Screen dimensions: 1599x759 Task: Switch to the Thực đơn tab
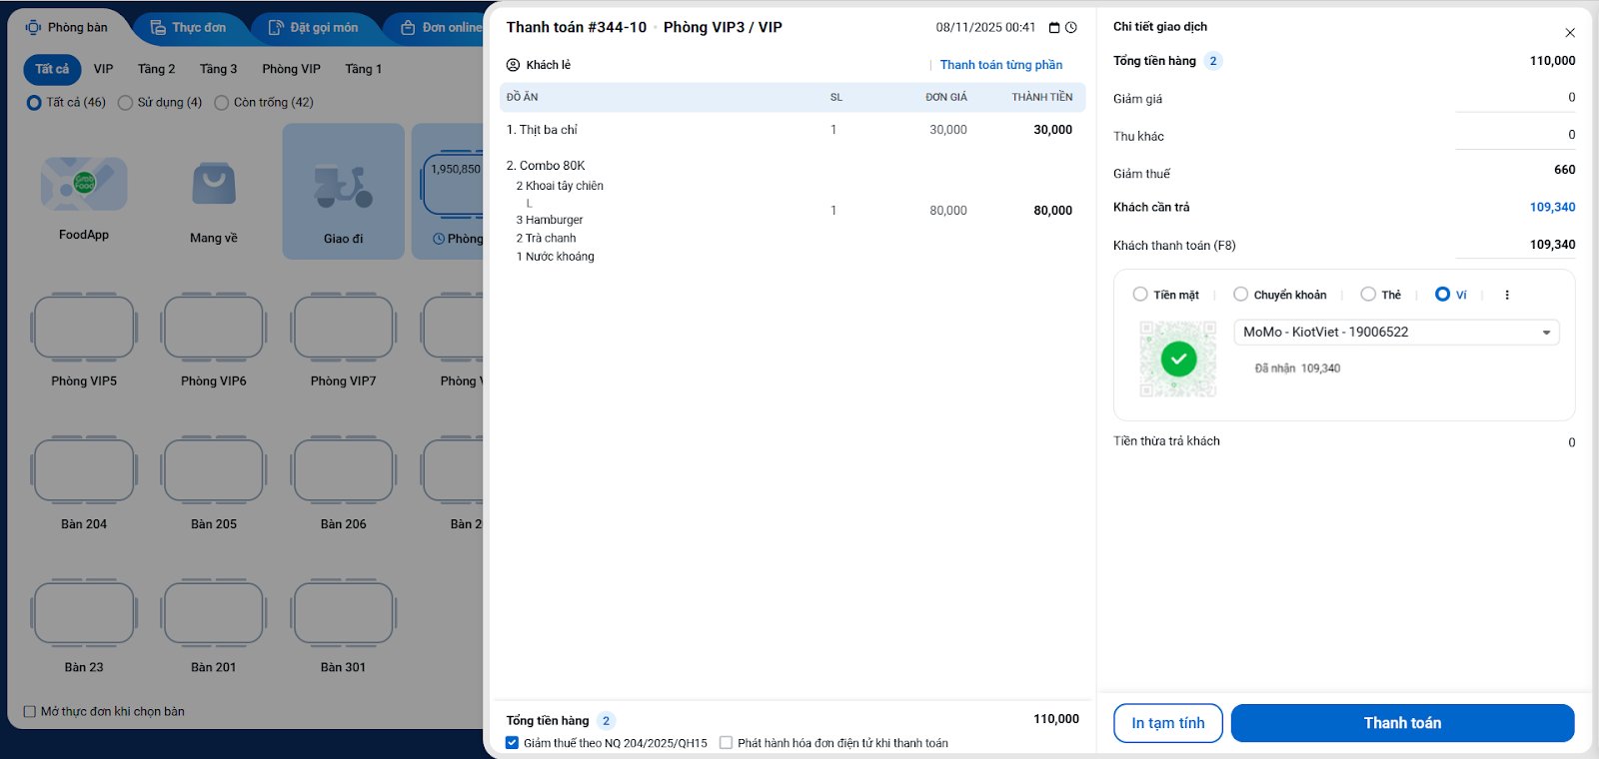188,28
